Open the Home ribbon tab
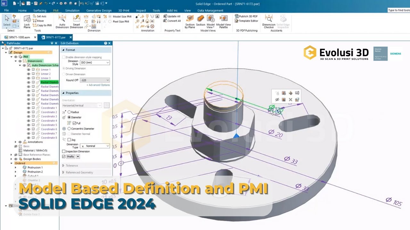 22,10
